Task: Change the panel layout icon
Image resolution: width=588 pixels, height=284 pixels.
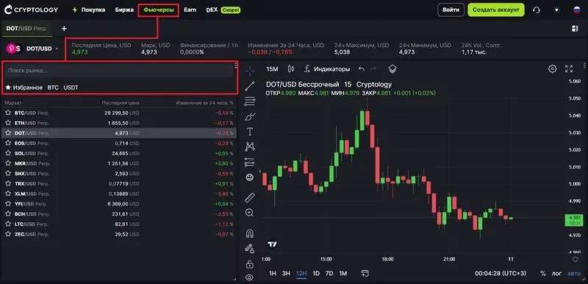Action: (x=575, y=29)
